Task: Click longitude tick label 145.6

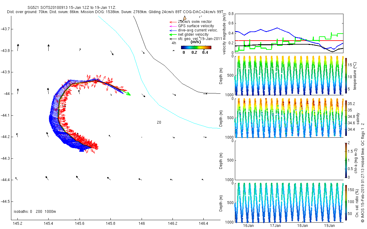Action: (x=80, y=224)
